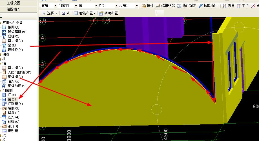Image resolution: width=259 pixels, height=141 pixels.
Task: Select 剪力墙(Q) under 常用构件类型
Action: (x=15, y=41)
